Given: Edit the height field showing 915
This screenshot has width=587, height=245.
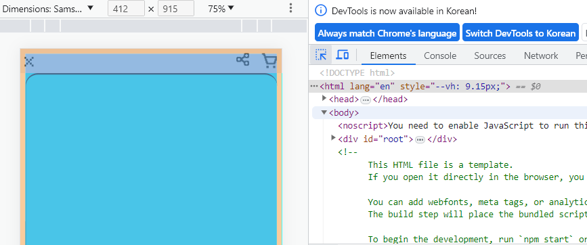Looking at the screenshot, I should click(x=176, y=9).
